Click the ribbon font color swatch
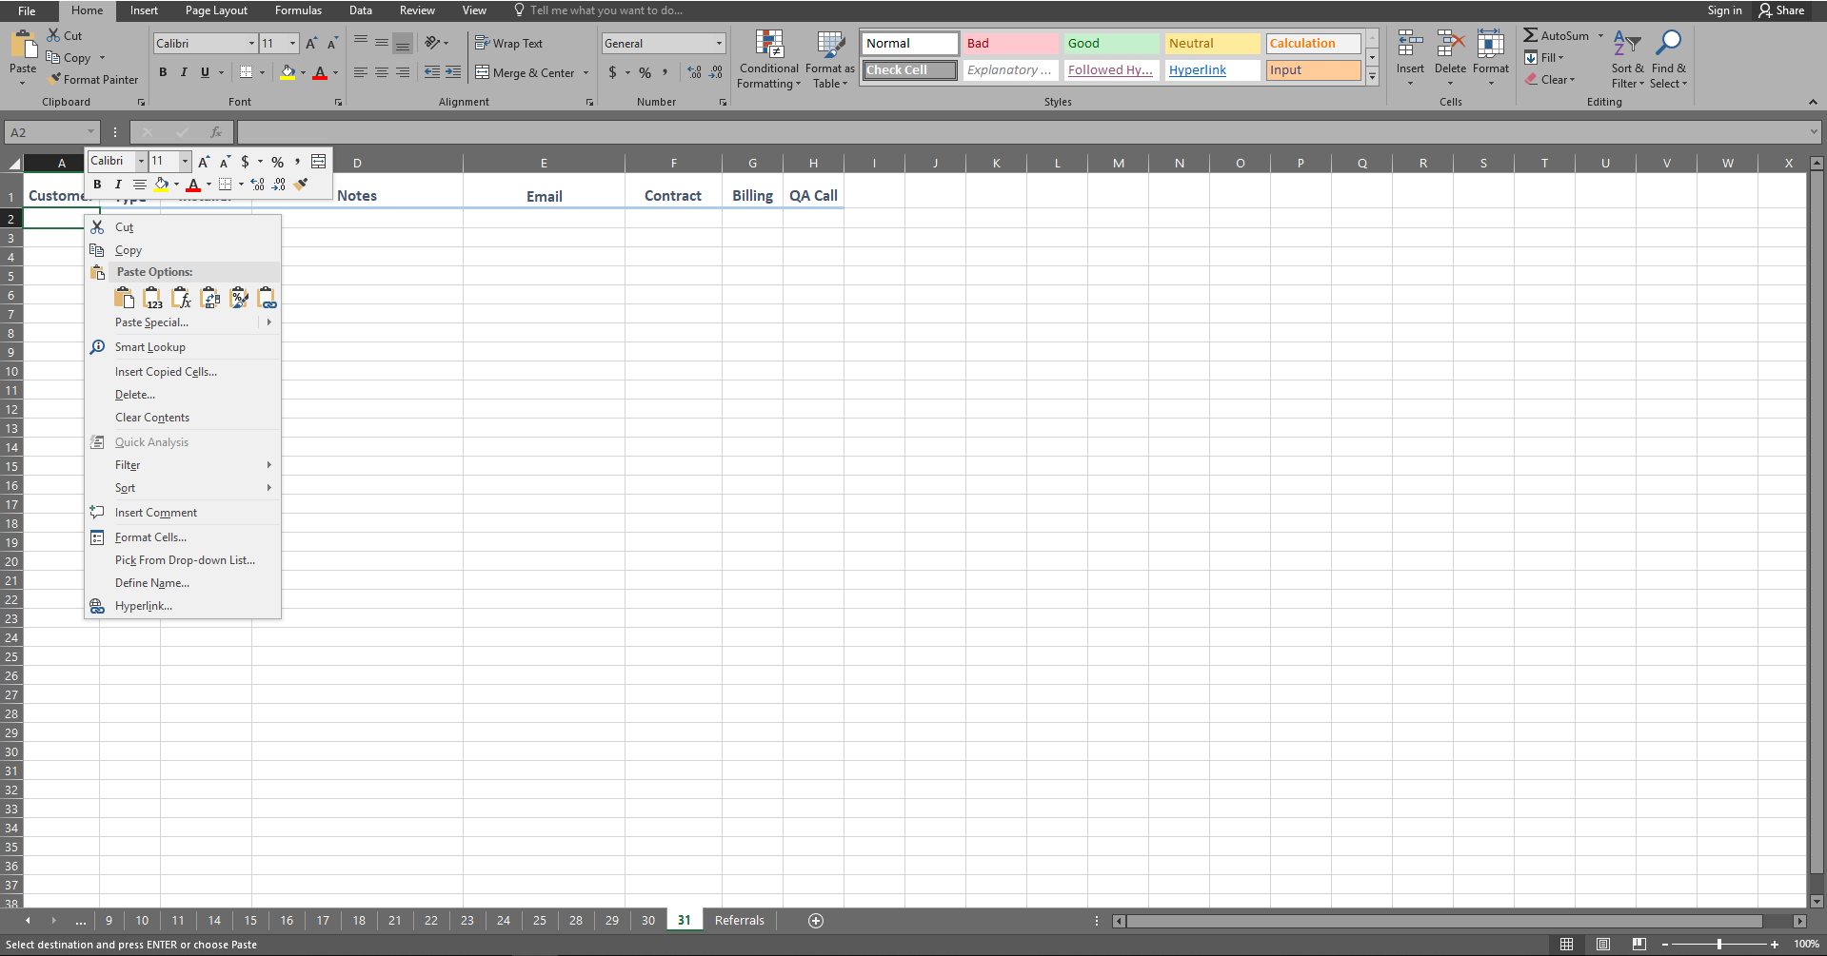Screen dimensions: 1827x956 320,72
